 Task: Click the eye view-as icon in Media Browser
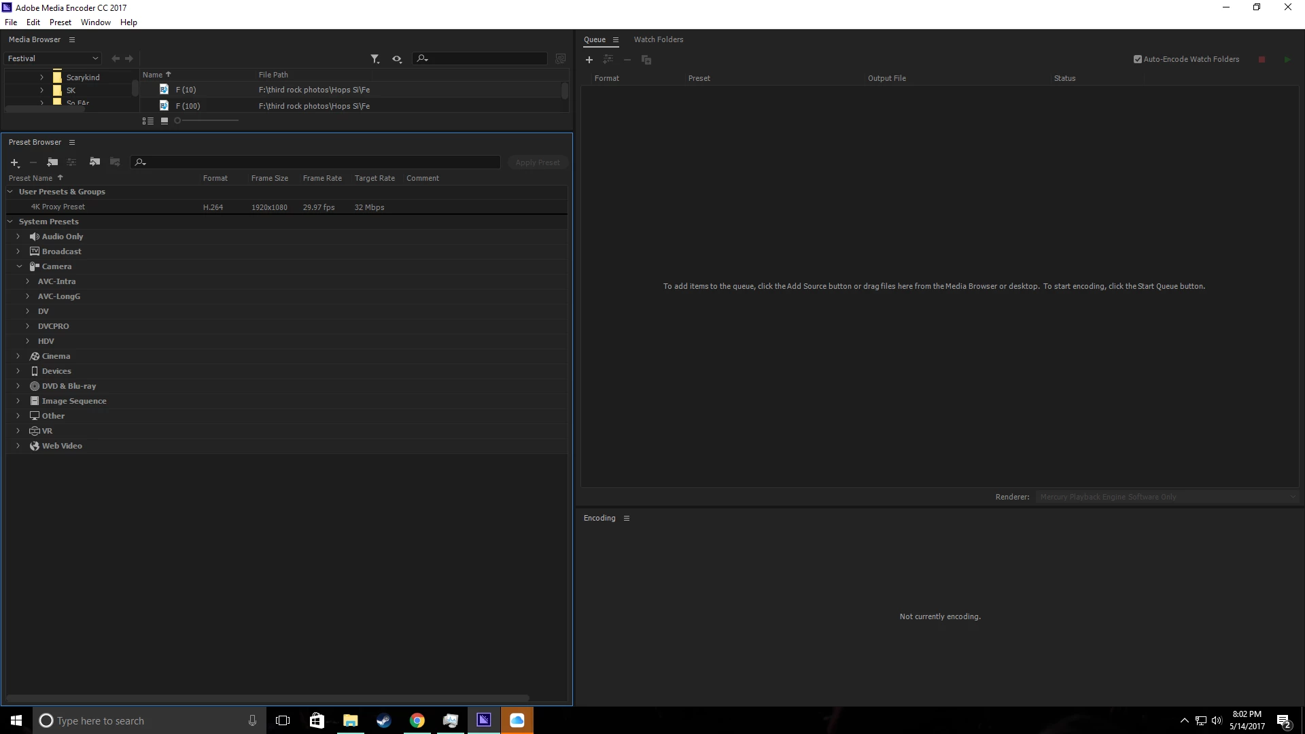[x=397, y=59]
